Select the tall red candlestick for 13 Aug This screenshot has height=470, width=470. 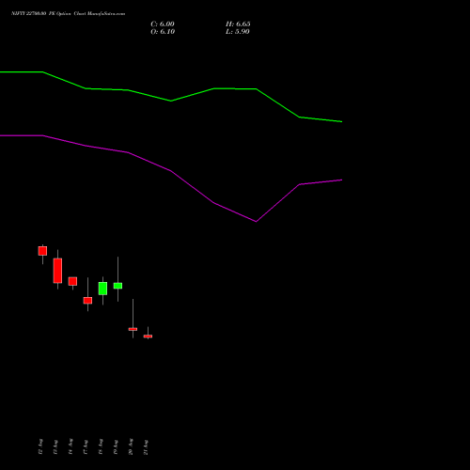click(57, 271)
